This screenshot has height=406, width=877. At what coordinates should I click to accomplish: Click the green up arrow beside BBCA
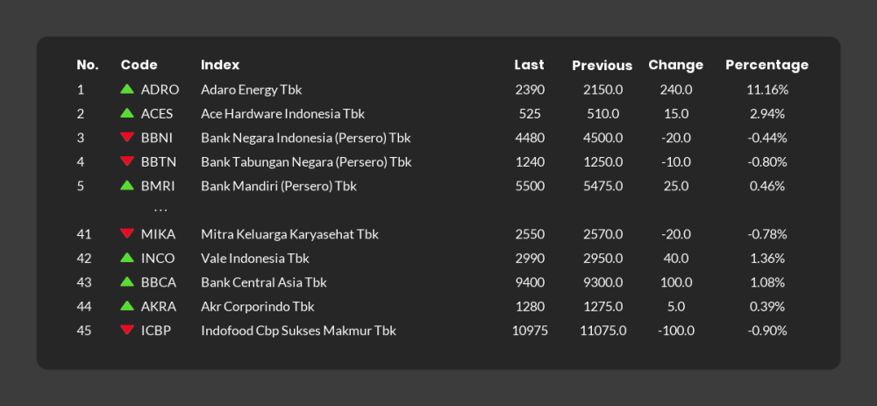click(127, 282)
